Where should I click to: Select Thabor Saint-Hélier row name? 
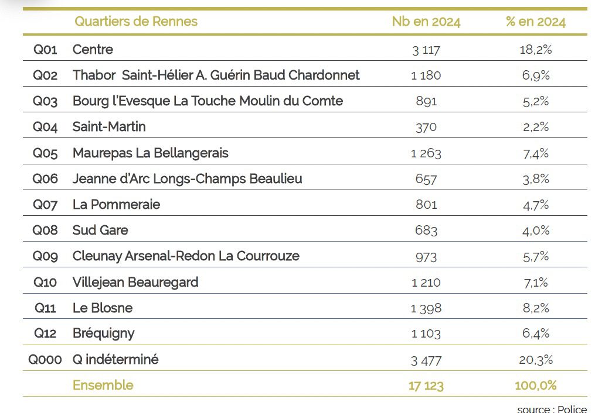coord(216,75)
